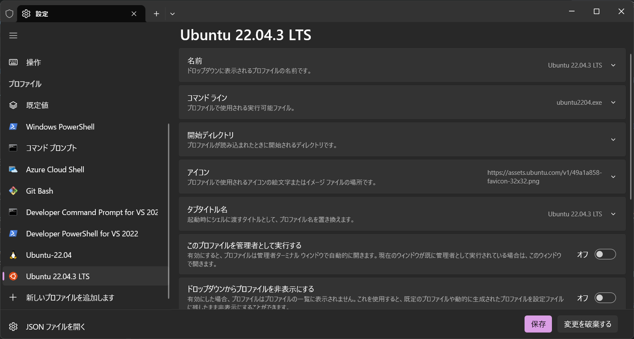Click JSON ファイルを開く
The height and width of the screenshot is (339, 634).
86,327
